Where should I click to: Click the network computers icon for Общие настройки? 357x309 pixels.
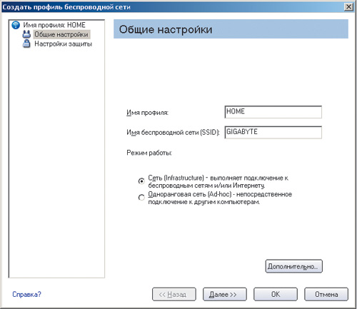point(26,34)
